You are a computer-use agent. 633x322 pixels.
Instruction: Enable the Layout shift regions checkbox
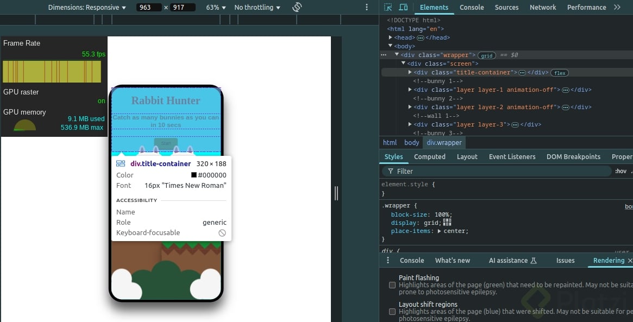coord(392,312)
